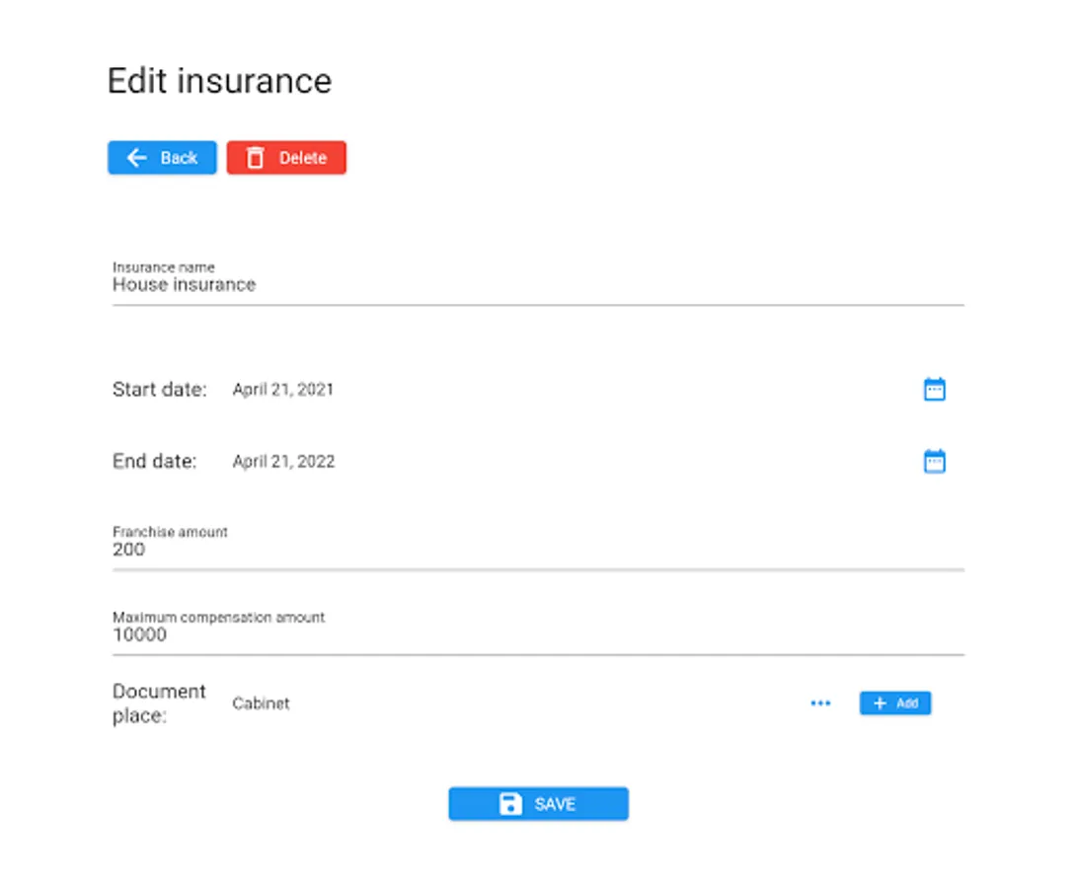Click the plus icon in Add button
This screenshot has height=888, width=1073.
coord(881,703)
